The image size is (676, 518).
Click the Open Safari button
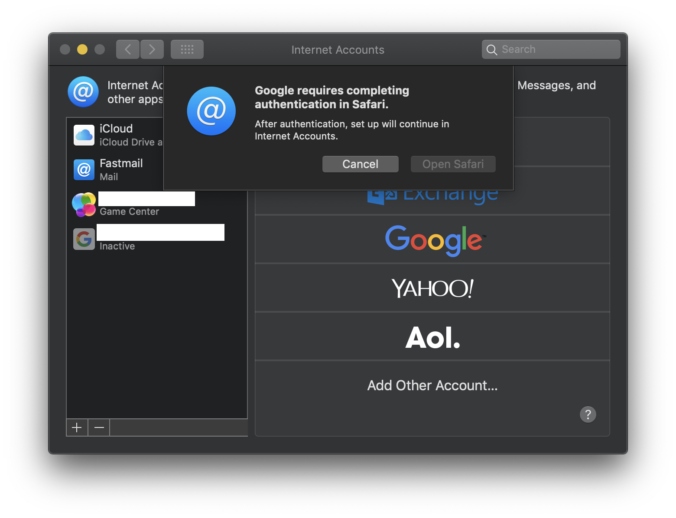[453, 164]
